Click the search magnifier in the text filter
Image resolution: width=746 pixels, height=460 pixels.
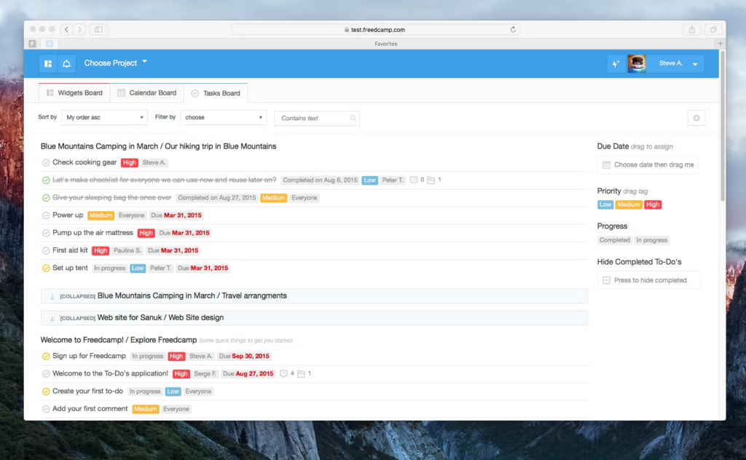pyautogui.click(x=354, y=117)
